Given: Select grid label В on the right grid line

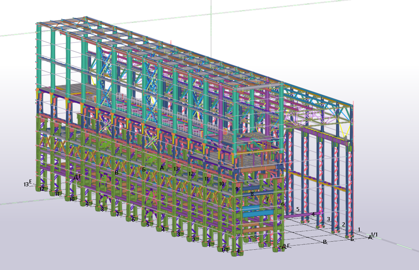Looking at the screenshot, I should point(325,242).
